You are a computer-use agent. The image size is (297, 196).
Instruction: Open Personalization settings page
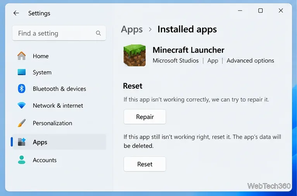point(59,123)
